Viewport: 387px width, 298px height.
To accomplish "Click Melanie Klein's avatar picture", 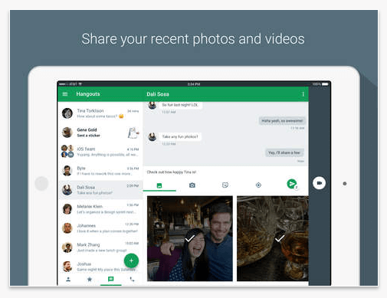I will (x=67, y=209).
